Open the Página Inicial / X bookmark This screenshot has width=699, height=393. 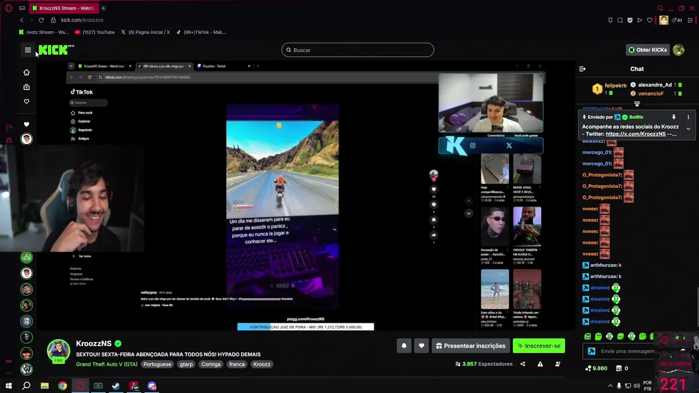(145, 32)
